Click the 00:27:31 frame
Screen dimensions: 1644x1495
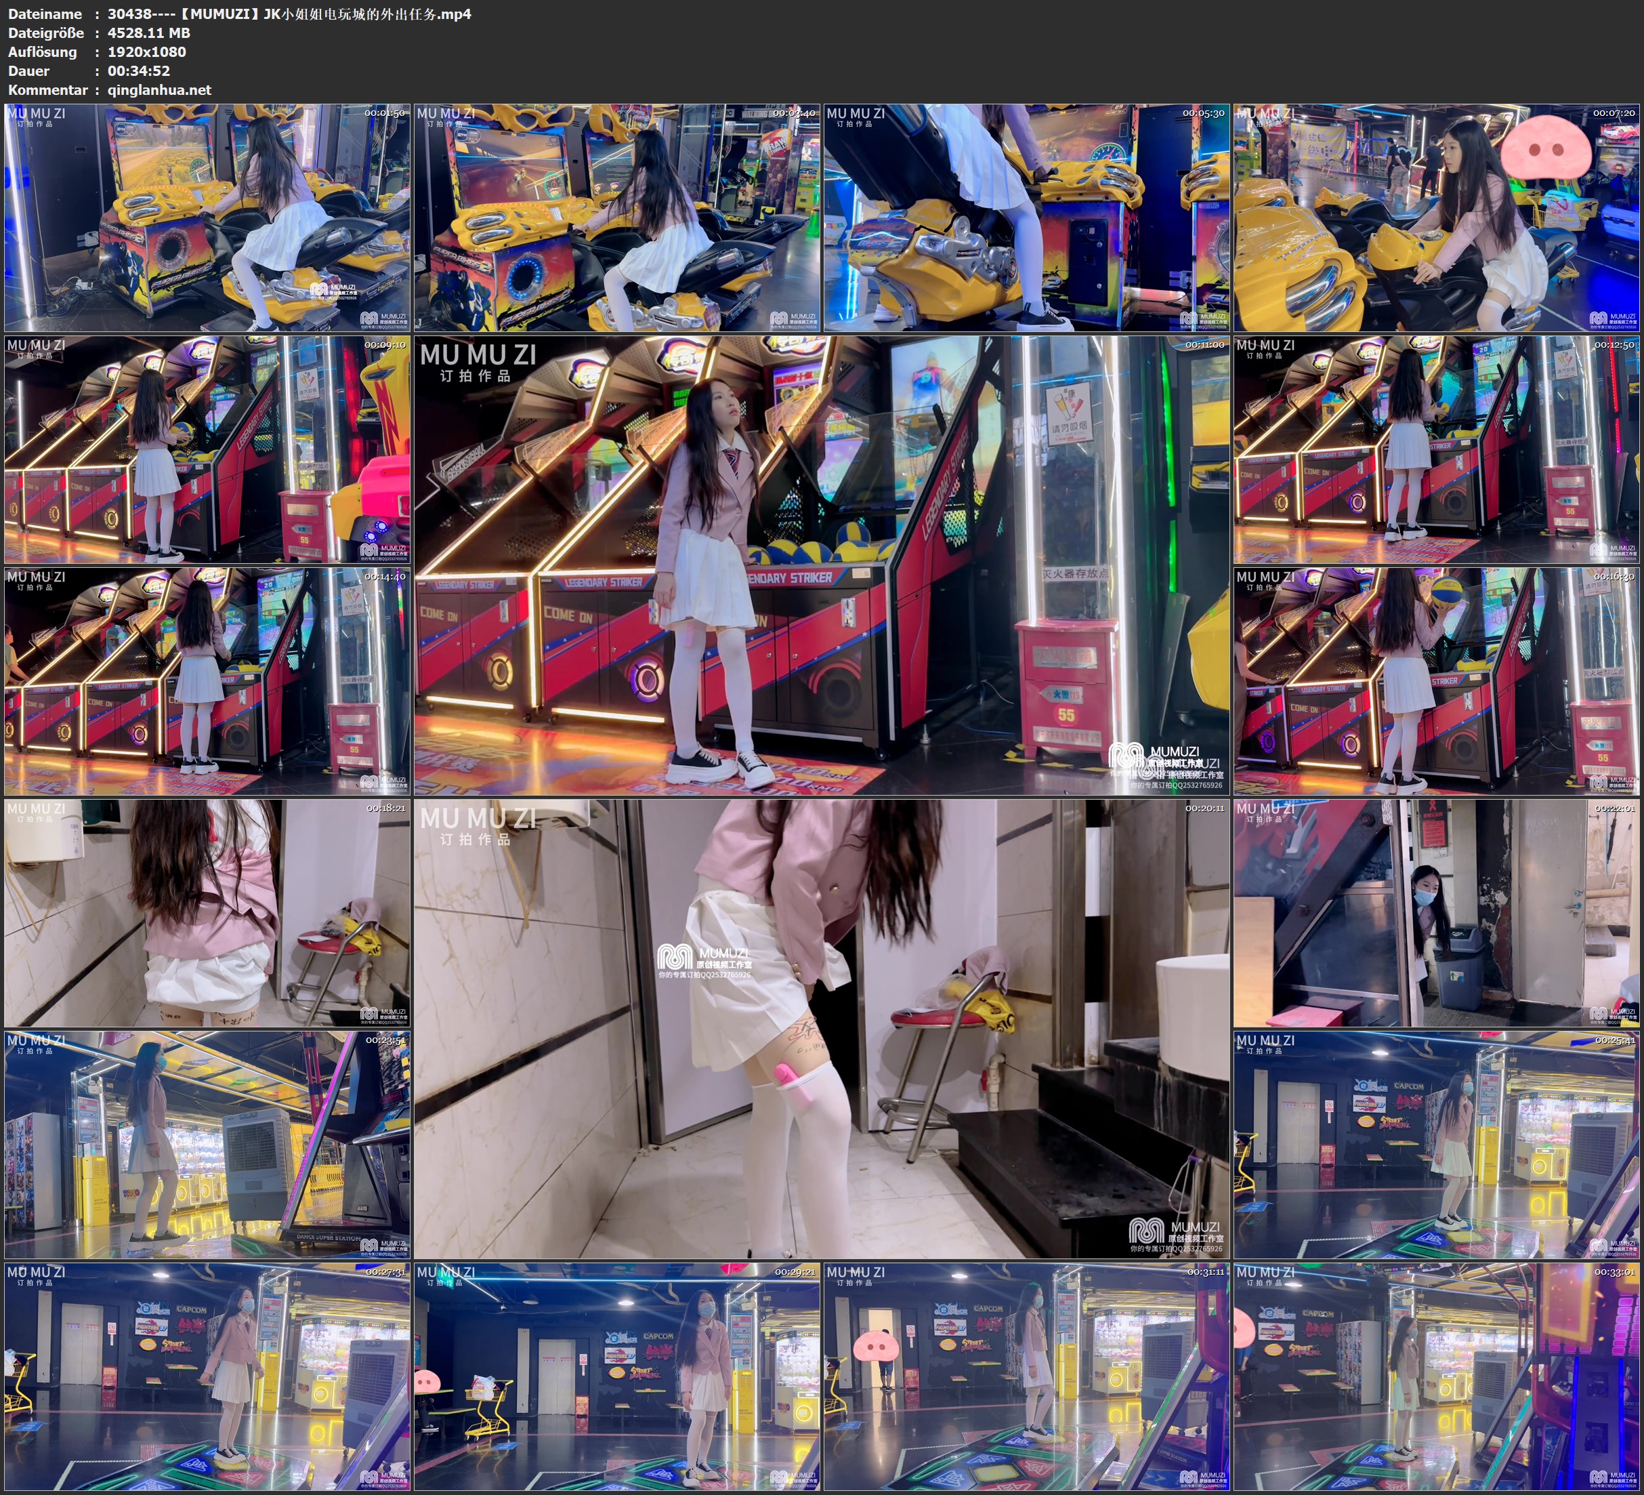click(207, 1376)
